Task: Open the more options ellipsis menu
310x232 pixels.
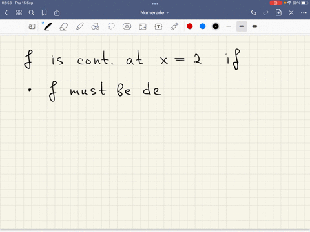Action: [x=304, y=13]
